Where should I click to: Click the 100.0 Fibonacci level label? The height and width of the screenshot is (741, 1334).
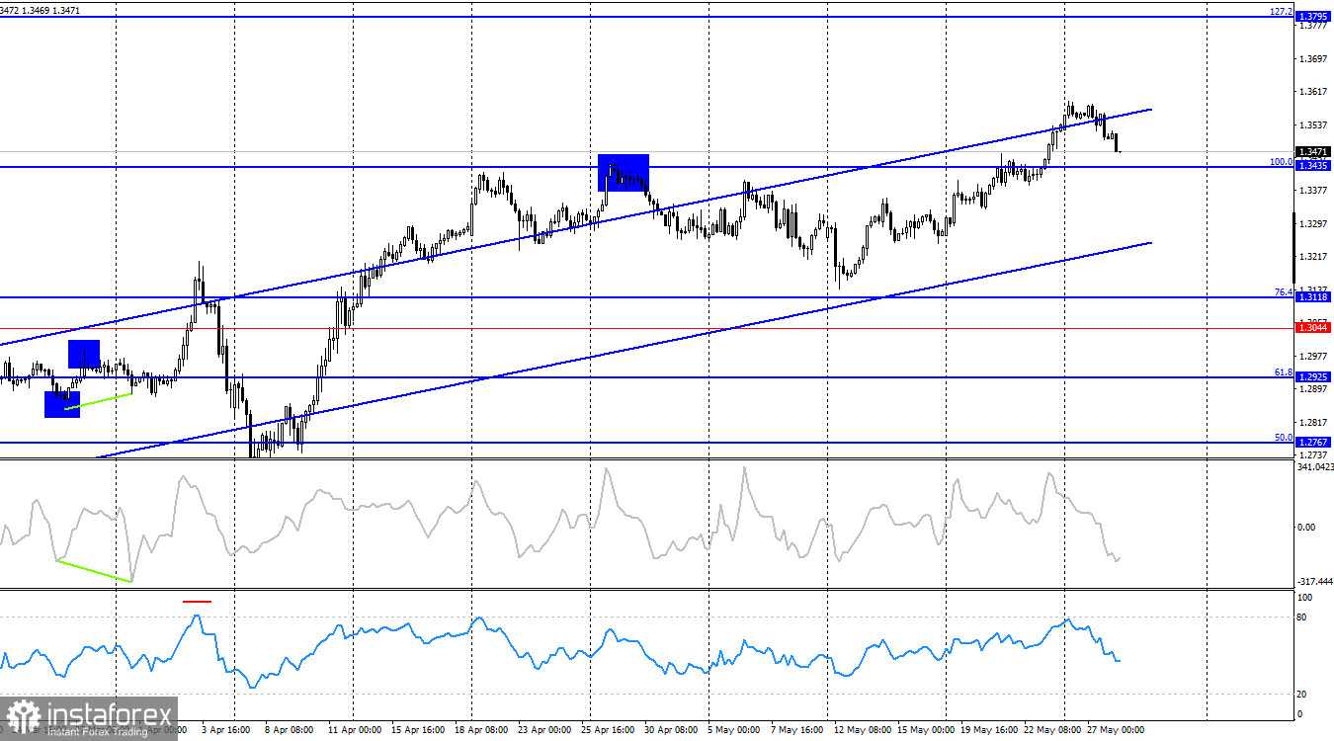[1281, 161]
